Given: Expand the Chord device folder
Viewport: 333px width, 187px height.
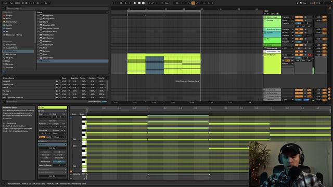Looking at the screenshot, I should (x=38, y=22).
